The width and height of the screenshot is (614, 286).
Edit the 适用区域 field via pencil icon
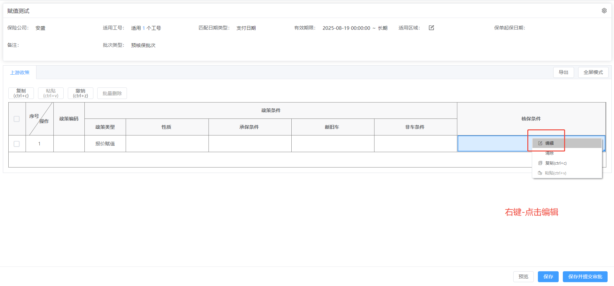pyautogui.click(x=431, y=28)
